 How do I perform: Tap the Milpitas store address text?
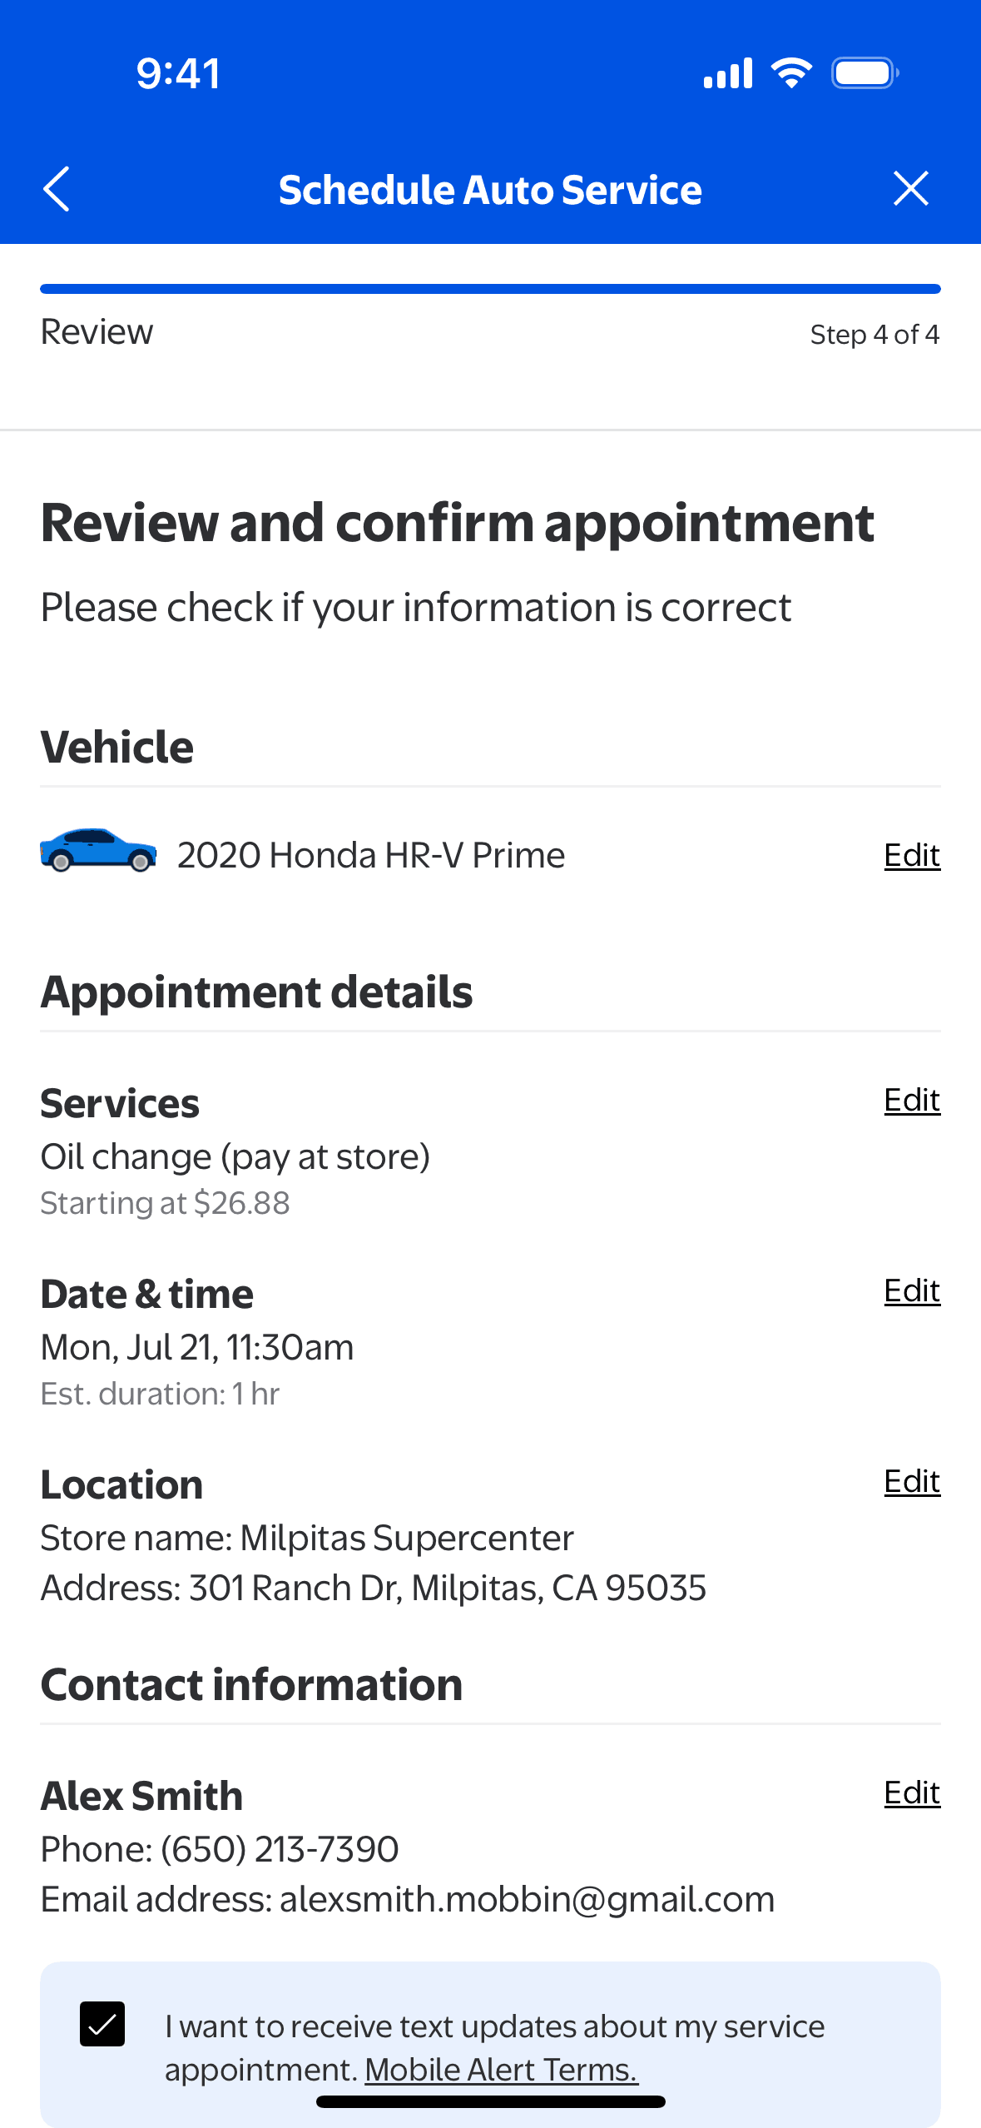374,1589
